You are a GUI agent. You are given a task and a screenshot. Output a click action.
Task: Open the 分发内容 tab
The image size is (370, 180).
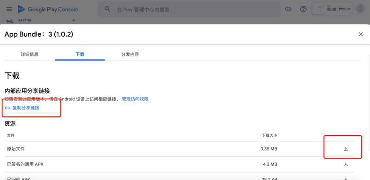click(x=130, y=54)
